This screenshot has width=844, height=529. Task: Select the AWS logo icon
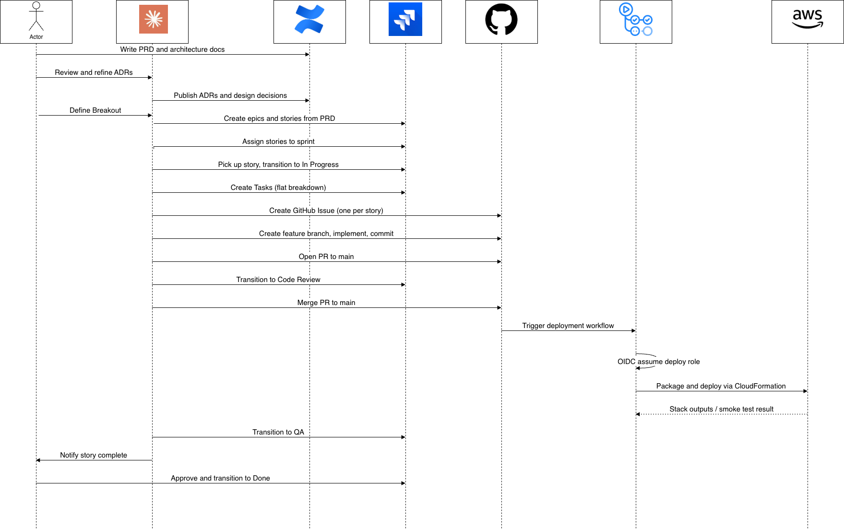[x=808, y=19]
